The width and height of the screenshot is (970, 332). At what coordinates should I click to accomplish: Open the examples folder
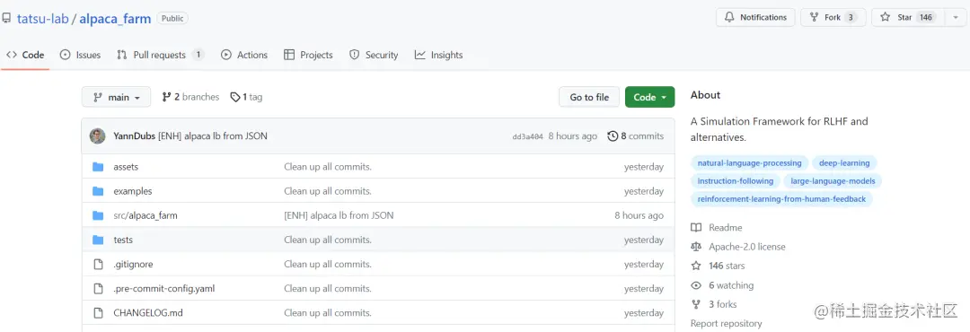point(132,191)
